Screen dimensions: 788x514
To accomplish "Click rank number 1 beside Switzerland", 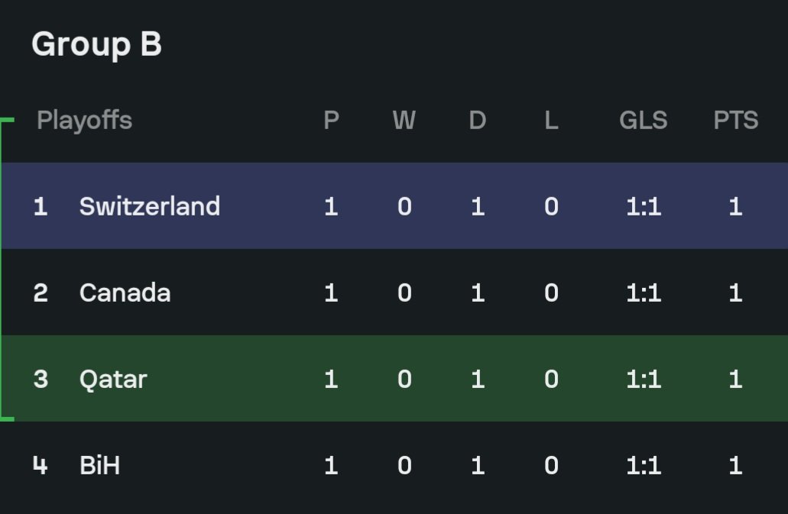I will pos(41,206).
